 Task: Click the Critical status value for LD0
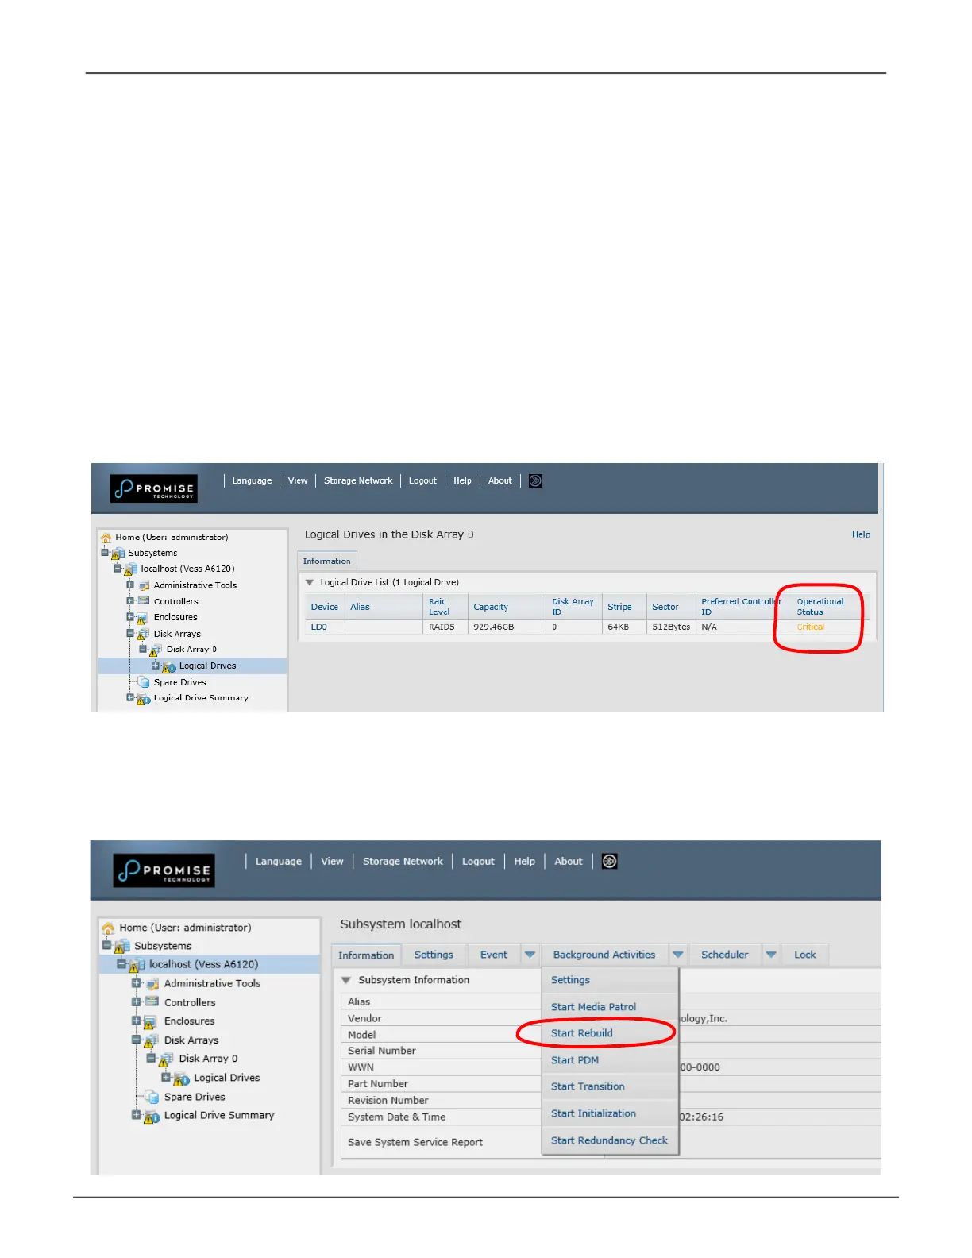[811, 627]
